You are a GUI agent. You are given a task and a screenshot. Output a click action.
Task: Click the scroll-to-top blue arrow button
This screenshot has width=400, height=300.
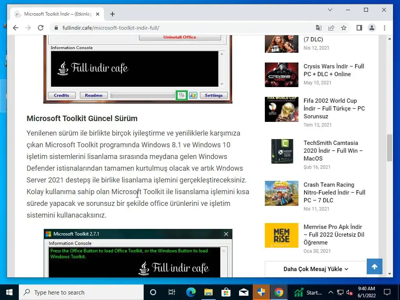tap(374, 266)
